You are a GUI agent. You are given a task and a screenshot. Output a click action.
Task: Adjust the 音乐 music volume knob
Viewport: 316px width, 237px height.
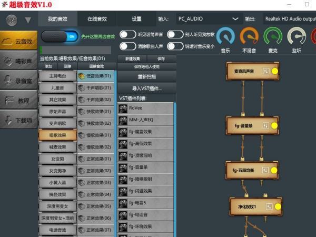point(225,36)
